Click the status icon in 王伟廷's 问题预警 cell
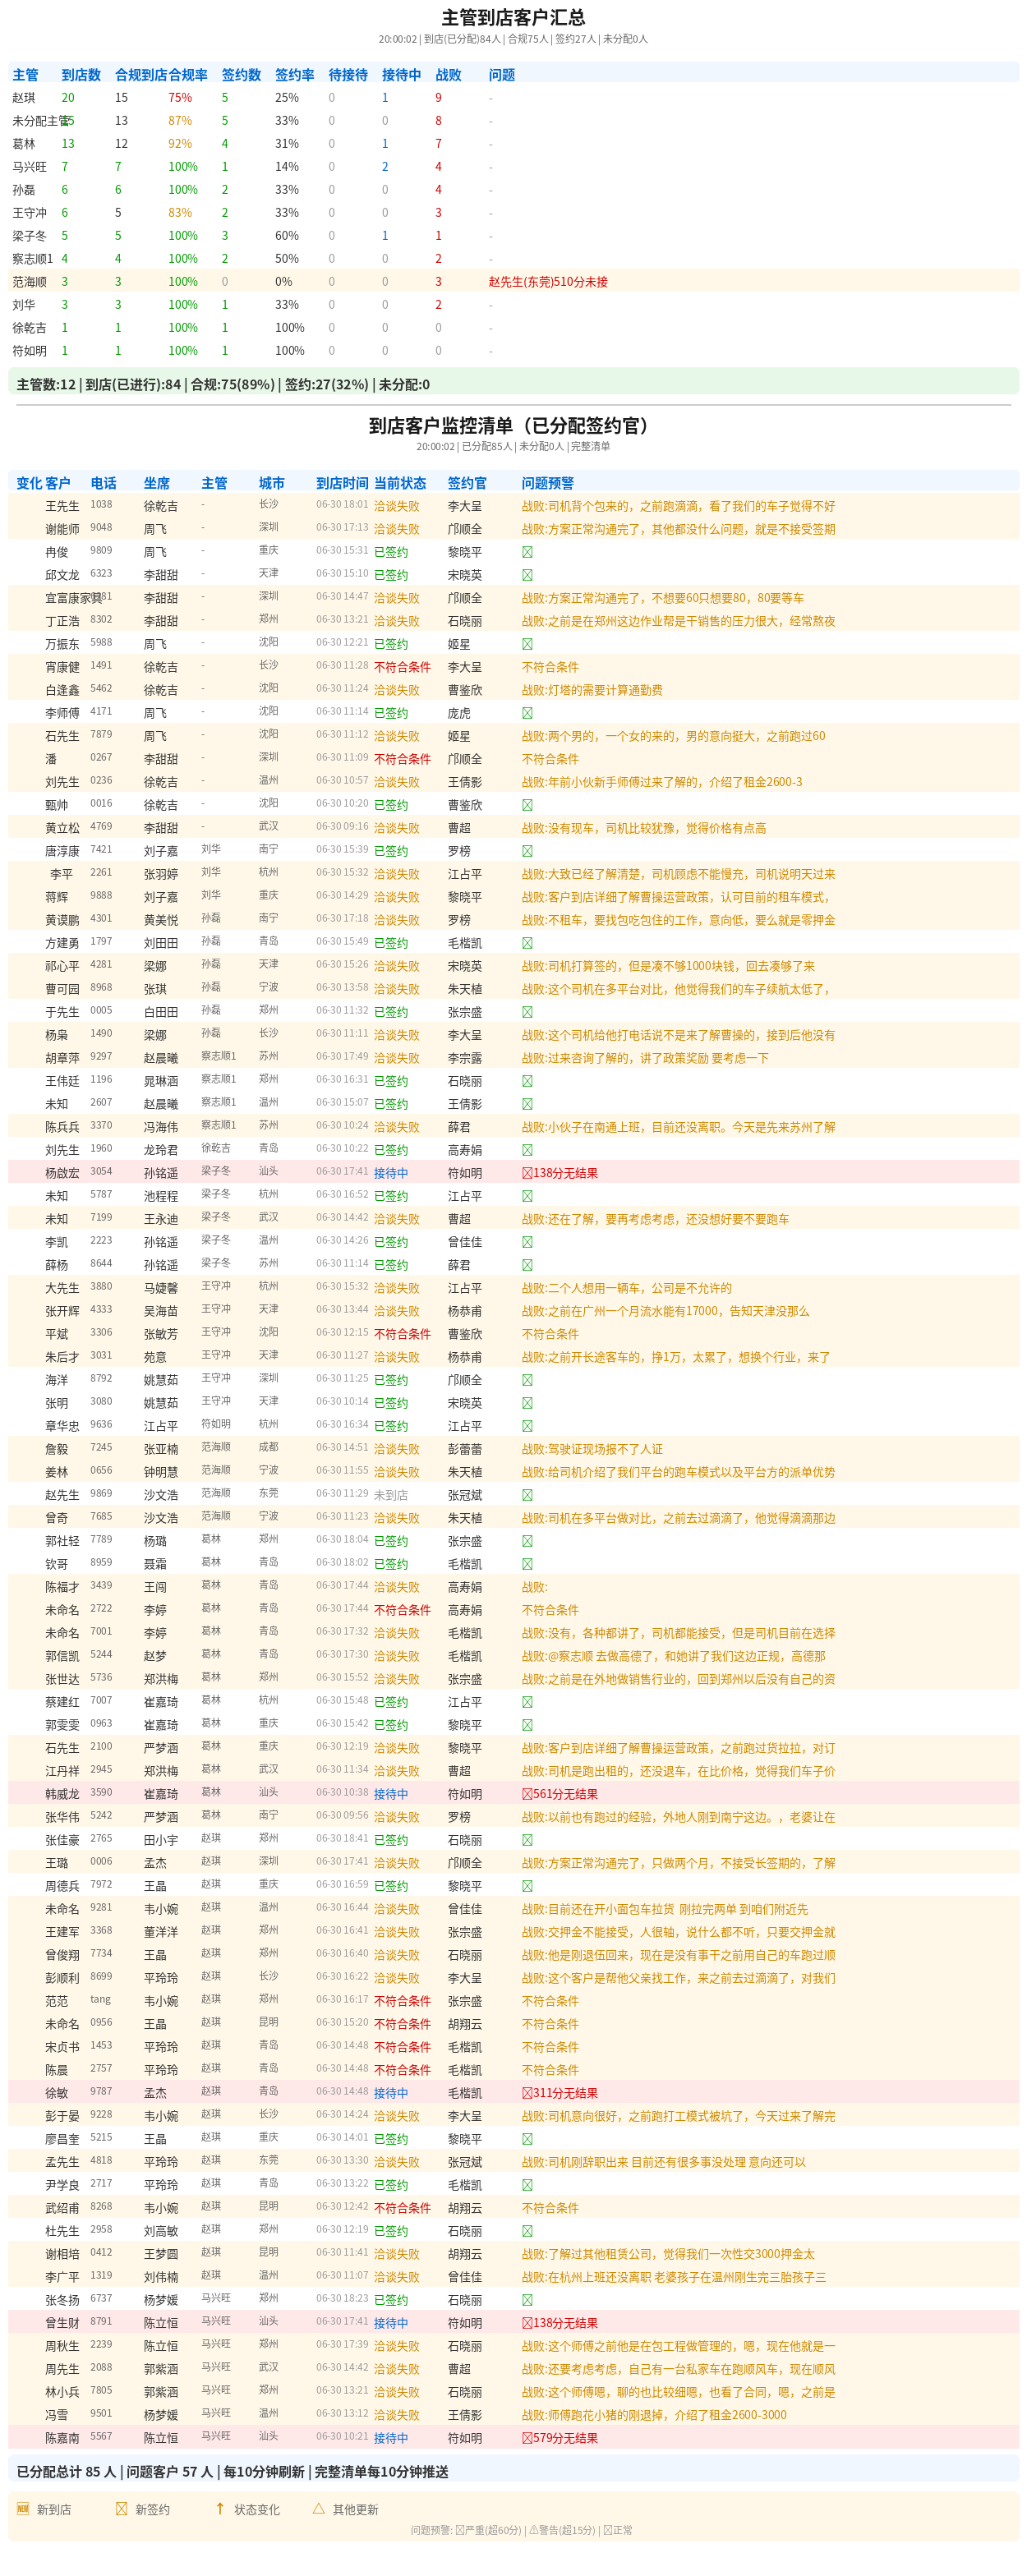 (x=527, y=1081)
